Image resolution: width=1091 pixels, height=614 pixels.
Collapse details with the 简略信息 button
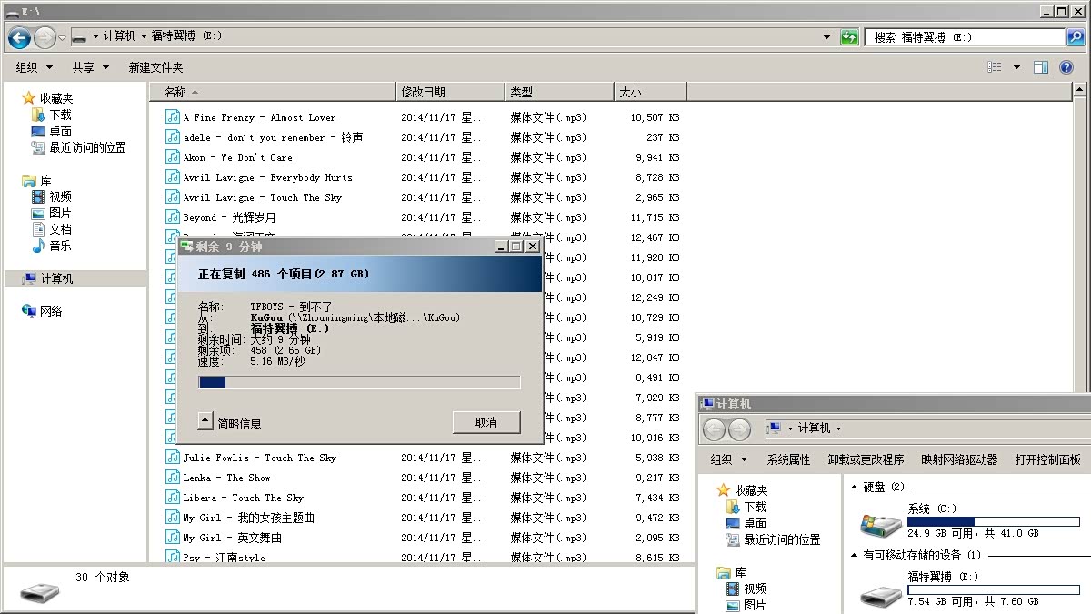click(x=230, y=423)
